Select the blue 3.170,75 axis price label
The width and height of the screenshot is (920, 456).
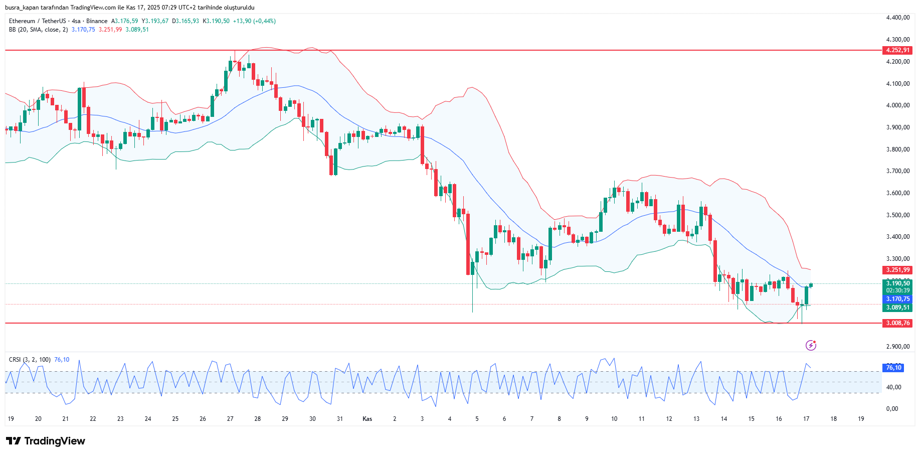pos(897,299)
